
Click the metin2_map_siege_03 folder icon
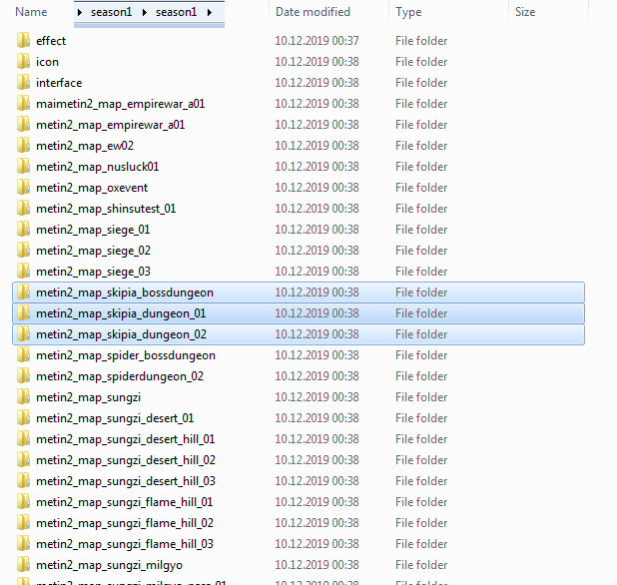[x=23, y=272]
